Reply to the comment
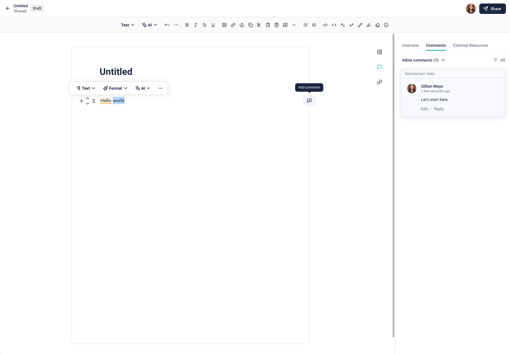 coord(439,109)
